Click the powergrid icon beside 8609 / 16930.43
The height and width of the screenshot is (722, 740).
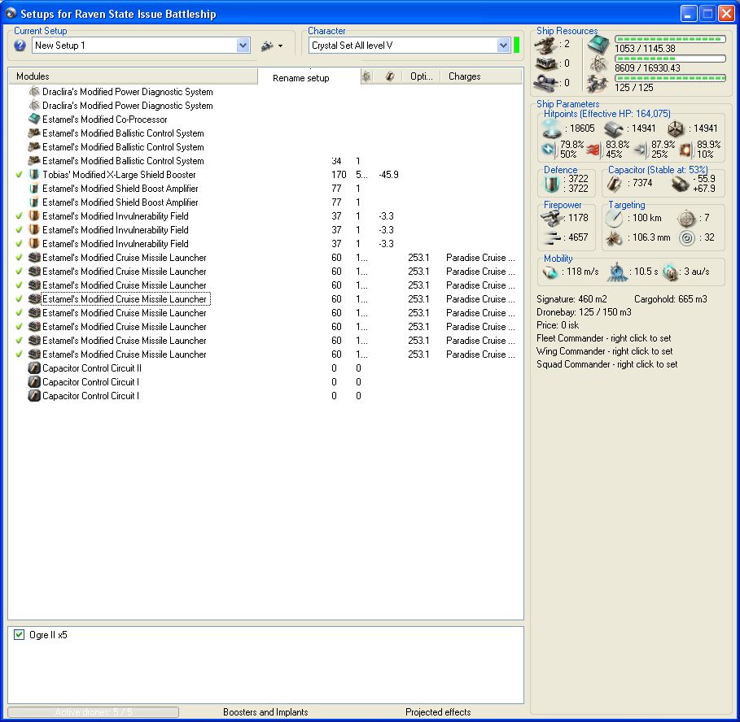(x=598, y=64)
